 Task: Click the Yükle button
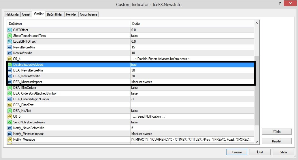coord(277,132)
